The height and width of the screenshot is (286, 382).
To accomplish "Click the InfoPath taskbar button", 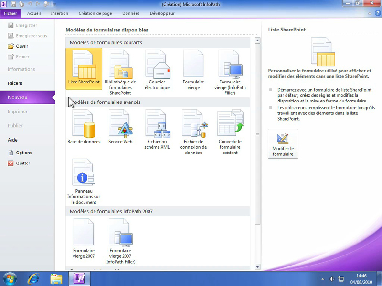I will [x=79, y=278].
